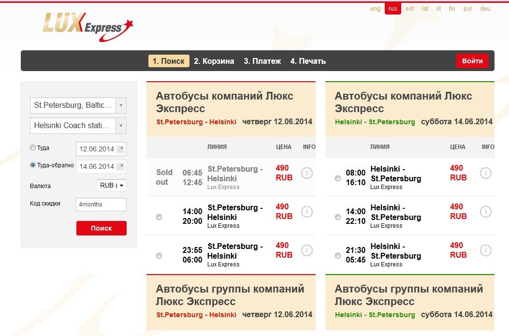The image size is (509, 336).
Task: Expand the St.Petersburg origin dropdown
Action: (121, 105)
